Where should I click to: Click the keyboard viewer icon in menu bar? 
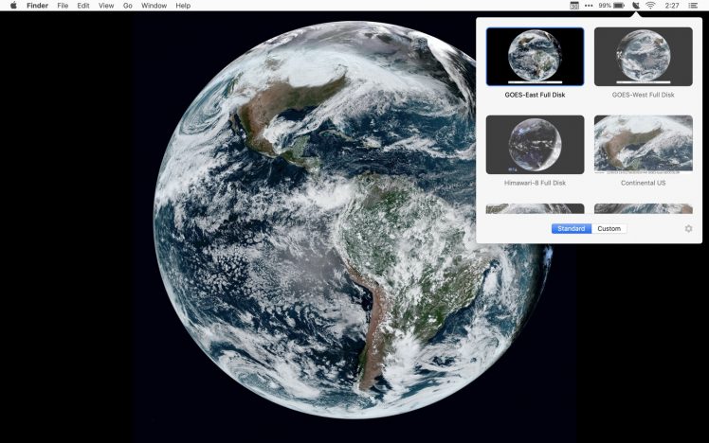pos(573,6)
